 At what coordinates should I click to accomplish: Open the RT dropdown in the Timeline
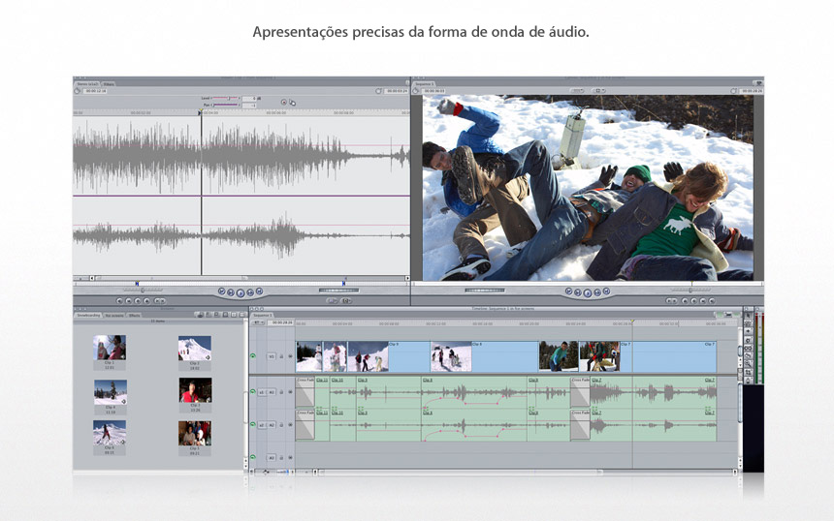pyautogui.click(x=258, y=322)
